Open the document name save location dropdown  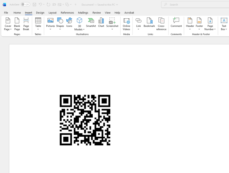click(x=117, y=5)
